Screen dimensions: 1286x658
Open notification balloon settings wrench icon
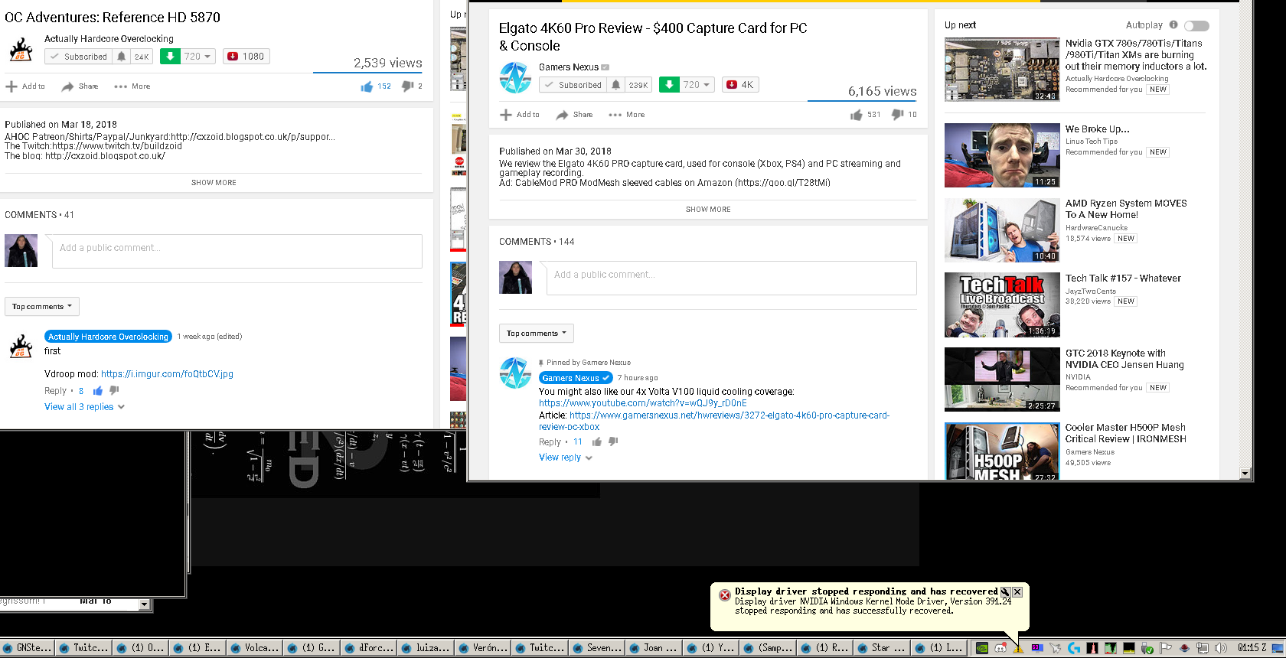[x=1005, y=591]
